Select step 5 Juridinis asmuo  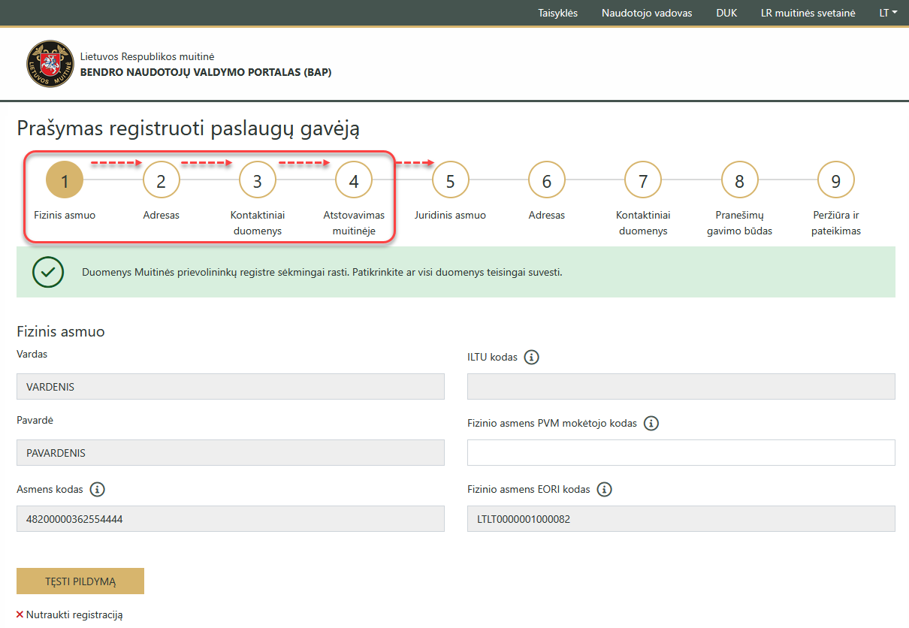click(x=450, y=180)
